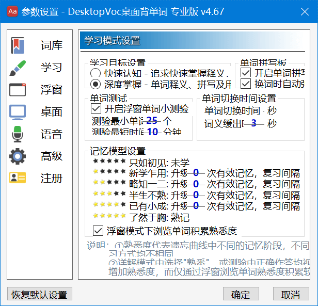This screenshot has height=306, width=318.
Task: Toggle 浮窗模式下浏览单词积累熟悉度 checkbox
Action: pos(98,231)
